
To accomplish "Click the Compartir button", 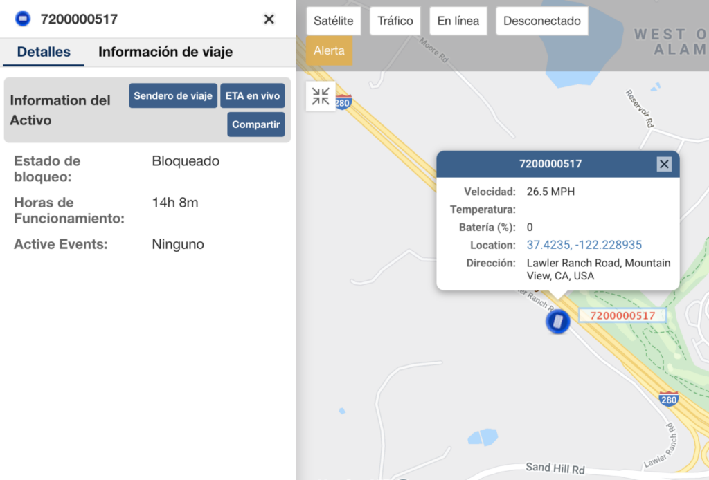I will coord(256,124).
